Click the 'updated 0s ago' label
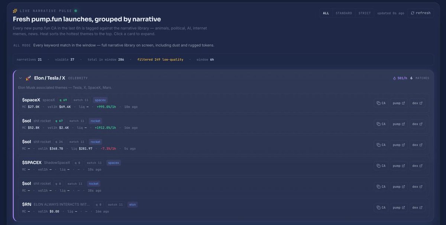This screenshot has height=225, width=446. coord(391,13)
